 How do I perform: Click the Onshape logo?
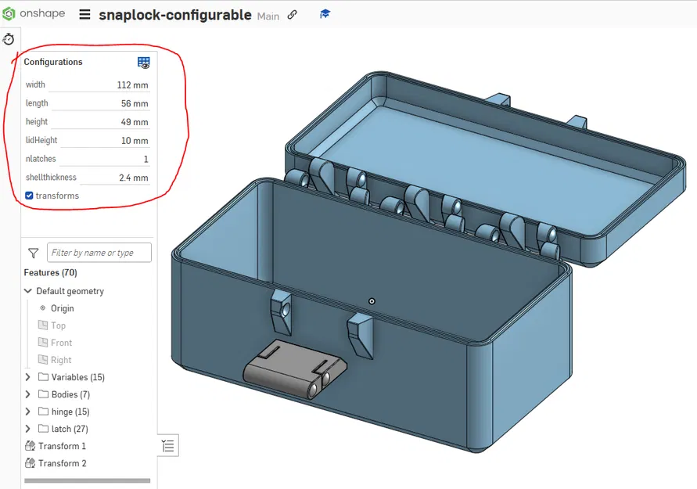(10, 13)
